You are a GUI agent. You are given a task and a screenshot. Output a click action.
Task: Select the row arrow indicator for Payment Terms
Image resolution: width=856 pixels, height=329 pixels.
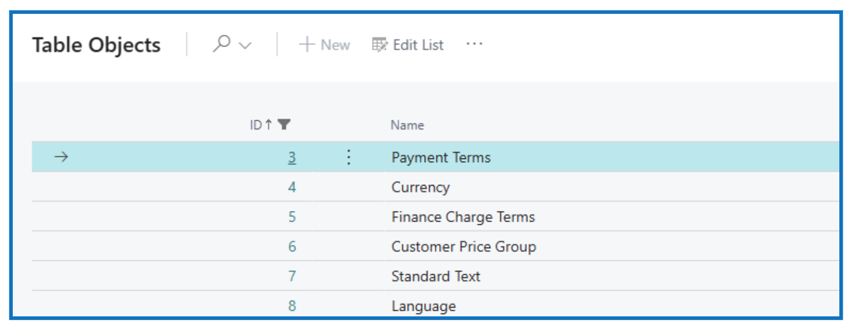(61, 157)
